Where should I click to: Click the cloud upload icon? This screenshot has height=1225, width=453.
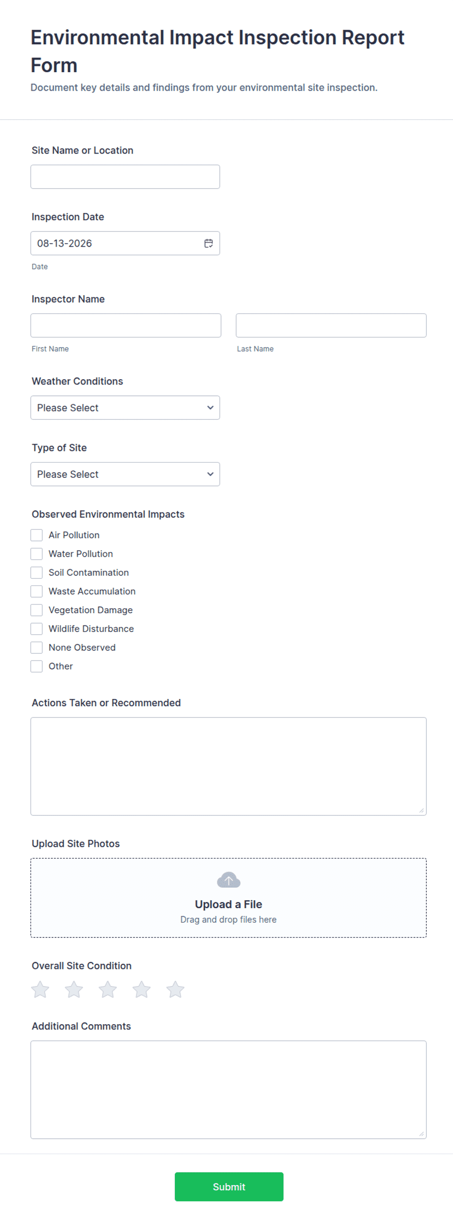[x=228, y=880]
